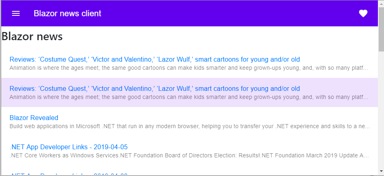
Task: Select the Blazor Revealed list row
Action: tap(190, 122)
